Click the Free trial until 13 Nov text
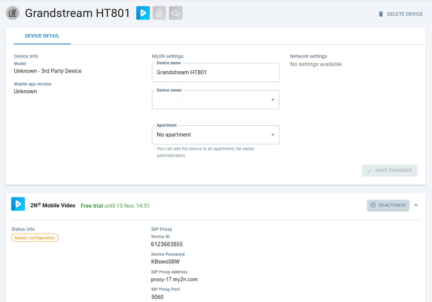This screenshot has height=302, width=432. coord(115,206)
